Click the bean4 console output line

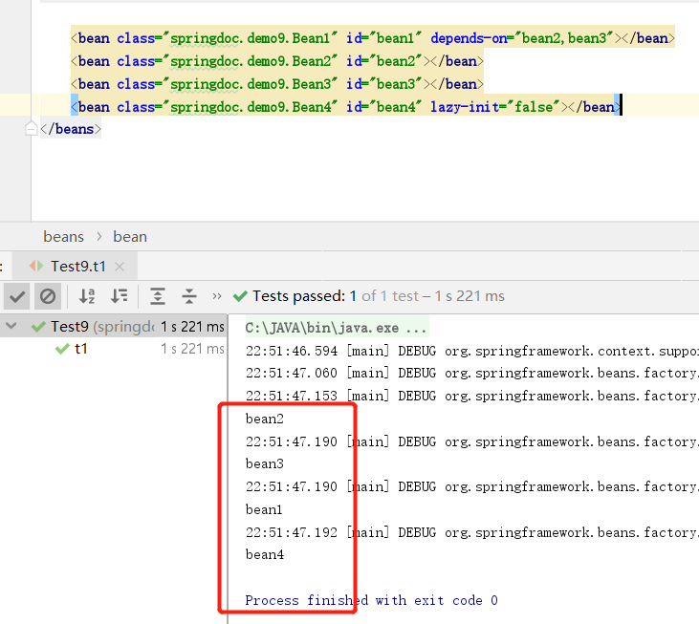coord(264,554)
